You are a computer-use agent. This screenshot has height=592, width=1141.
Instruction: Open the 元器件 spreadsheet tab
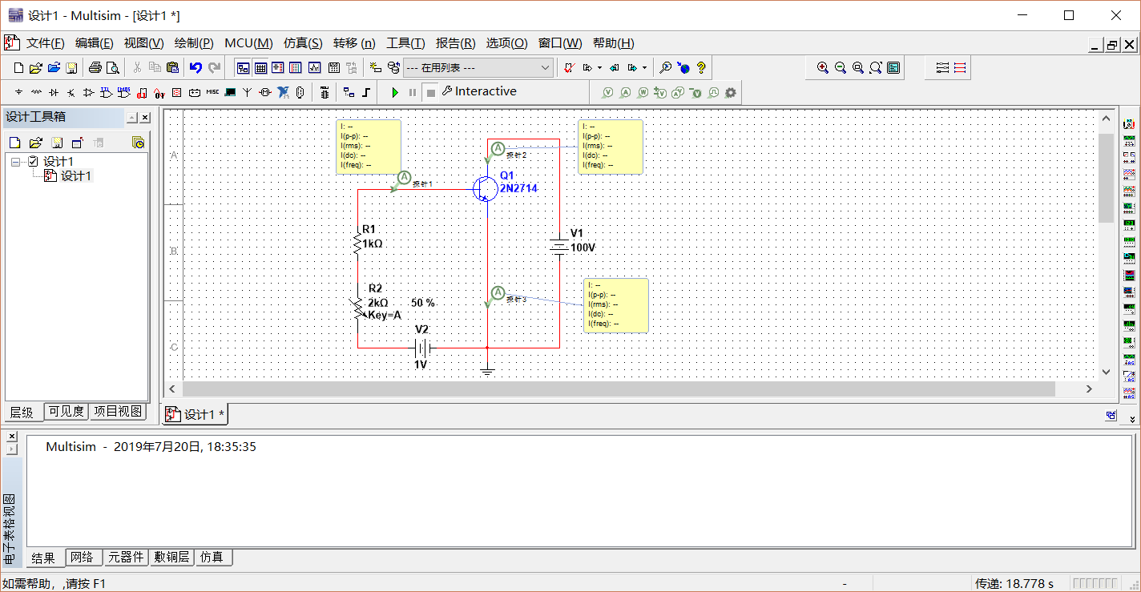click(x=126, y=558)
